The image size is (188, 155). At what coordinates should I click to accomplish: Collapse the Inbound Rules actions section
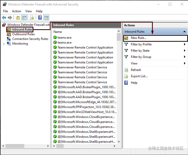pos(184,32)
